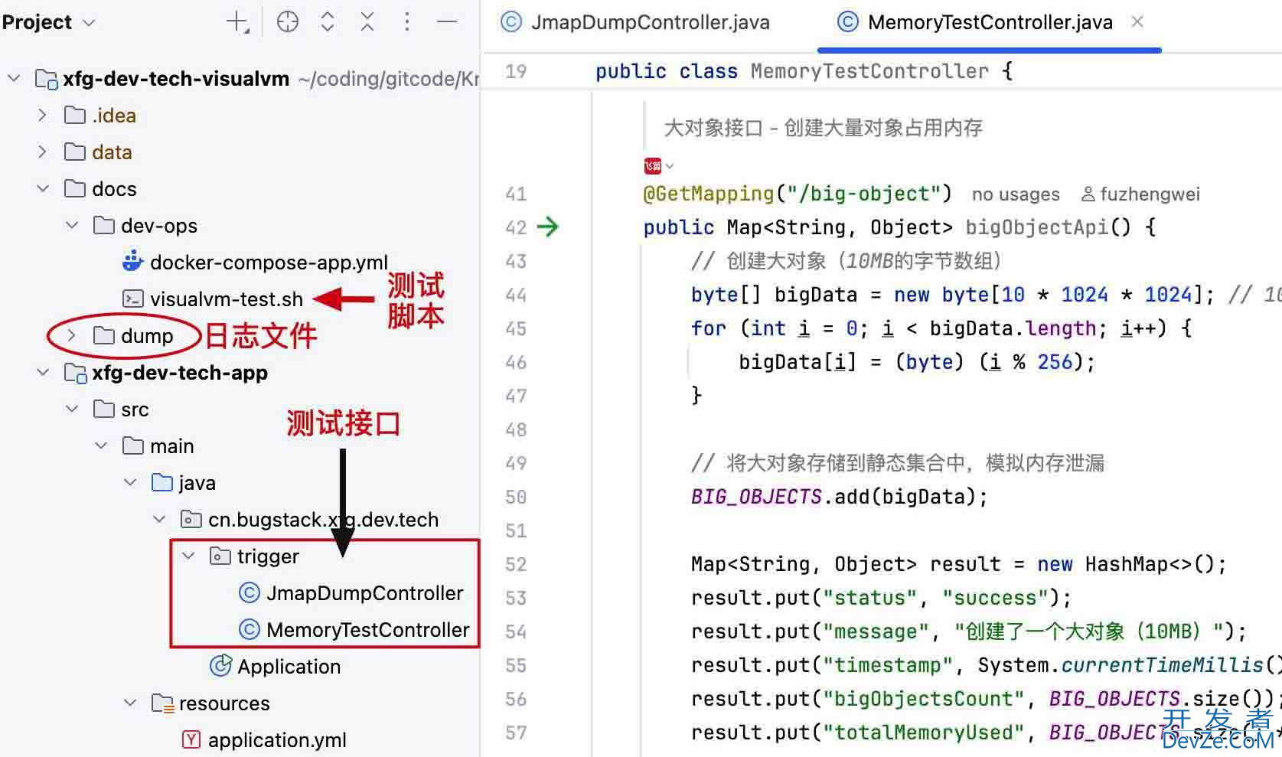Click bigObjectApi method name
Viewport: 1282px width, 757px height.
click(1036, 227)
